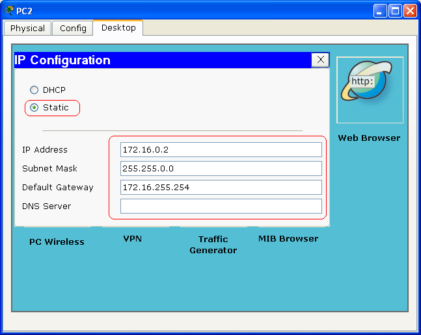Open the VPN app label
The image size is (421, 335).
133,239
